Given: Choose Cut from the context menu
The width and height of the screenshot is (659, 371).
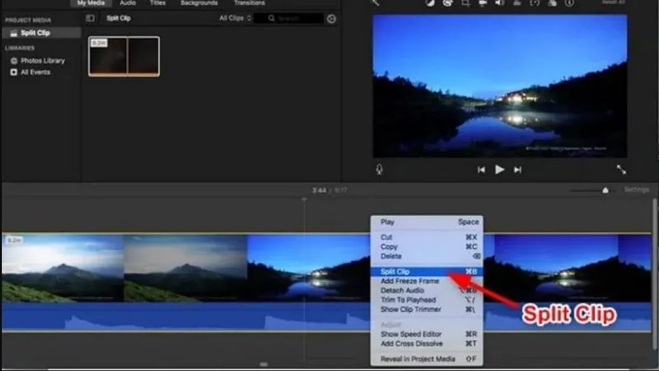Looking at the screenshot, I should 427,237.
